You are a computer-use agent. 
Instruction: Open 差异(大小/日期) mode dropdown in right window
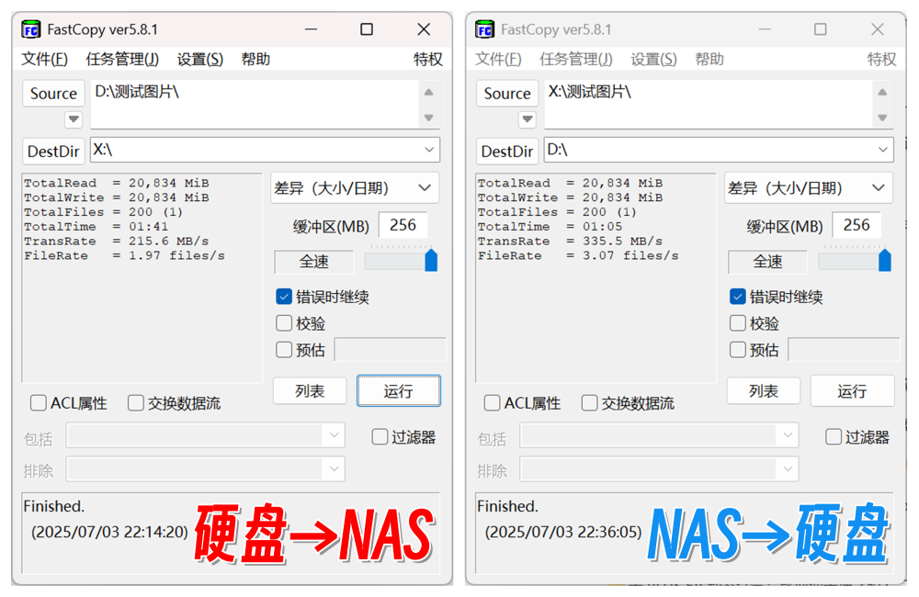coord(808,188)
